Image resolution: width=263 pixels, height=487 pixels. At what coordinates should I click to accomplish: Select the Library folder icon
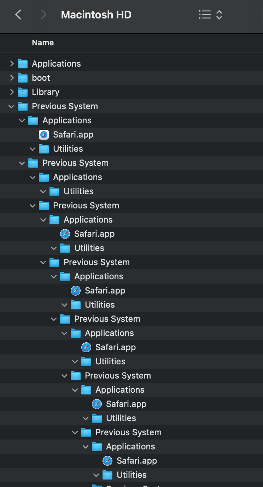click(23, 92)
